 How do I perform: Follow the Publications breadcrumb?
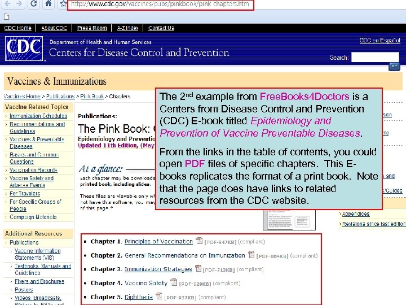60,96
